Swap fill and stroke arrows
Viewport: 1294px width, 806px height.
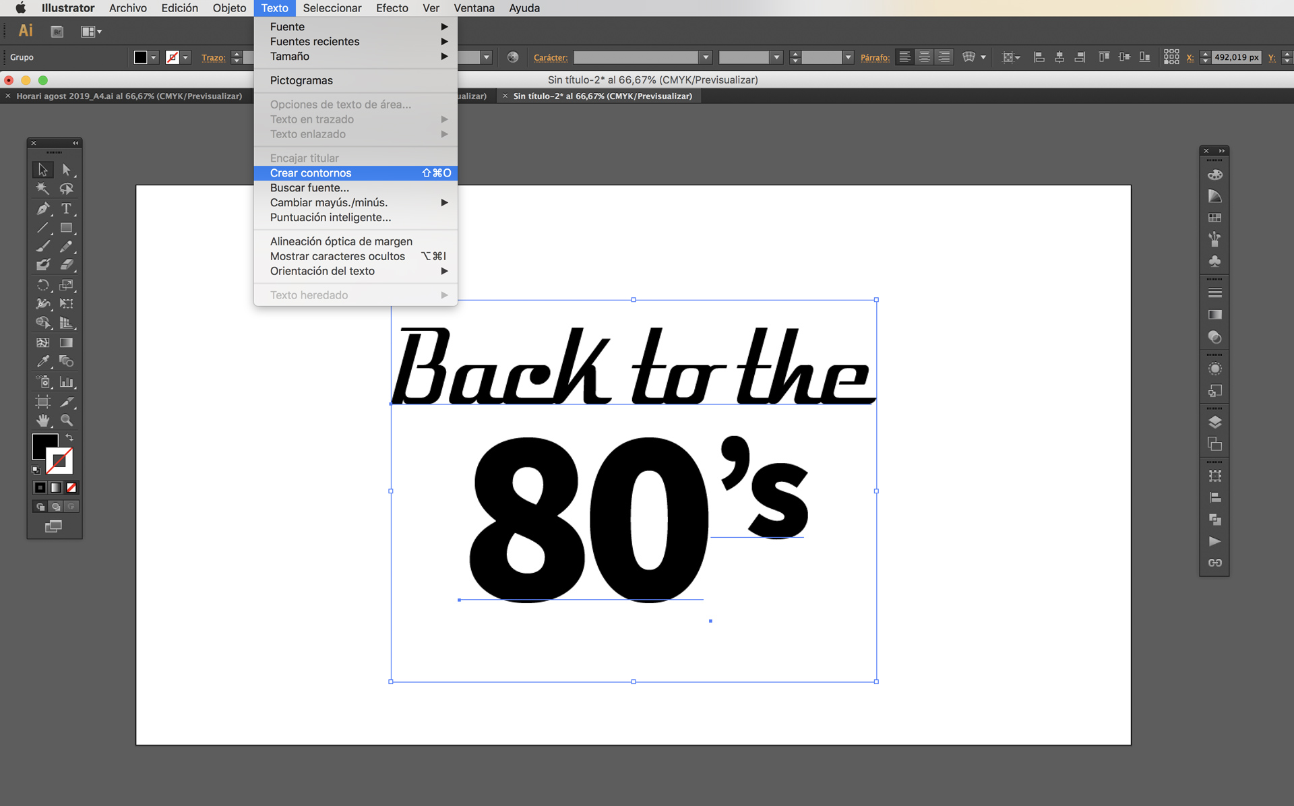tap(69, 438)
